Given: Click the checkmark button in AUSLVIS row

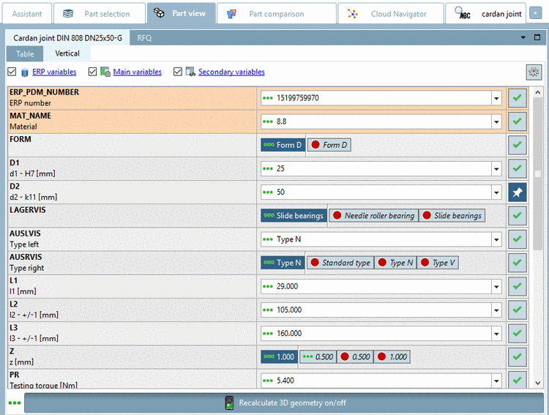Looking at the screenshot, I should coord(517,239).
